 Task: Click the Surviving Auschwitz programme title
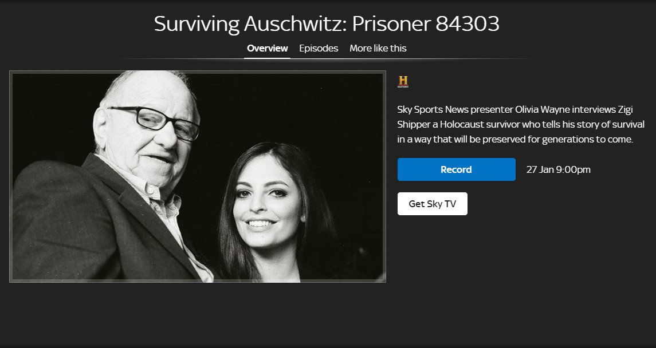(x=327, y=24)
